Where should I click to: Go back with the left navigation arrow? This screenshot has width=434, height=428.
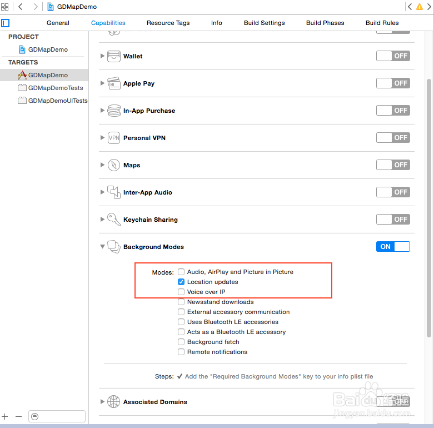[21, 7]
